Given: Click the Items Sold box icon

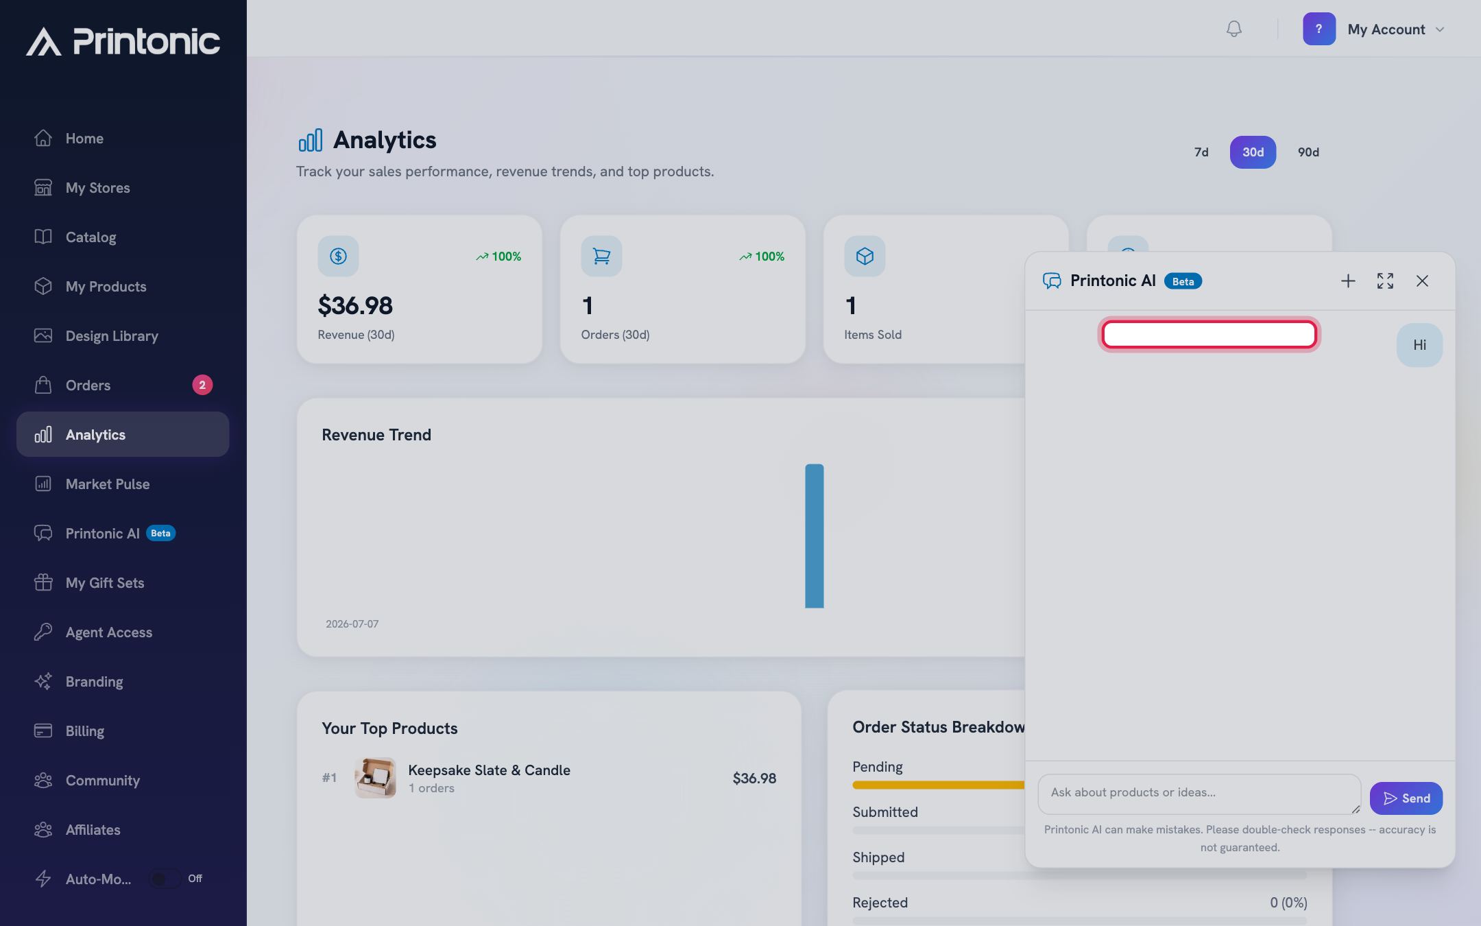Looking at the screenshot, I should [x=865, y=257].
